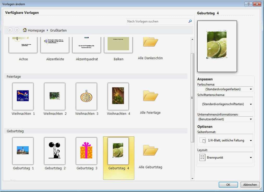Click the Homepage house icon
Viewport: 264px width, 192px height.
24,30
